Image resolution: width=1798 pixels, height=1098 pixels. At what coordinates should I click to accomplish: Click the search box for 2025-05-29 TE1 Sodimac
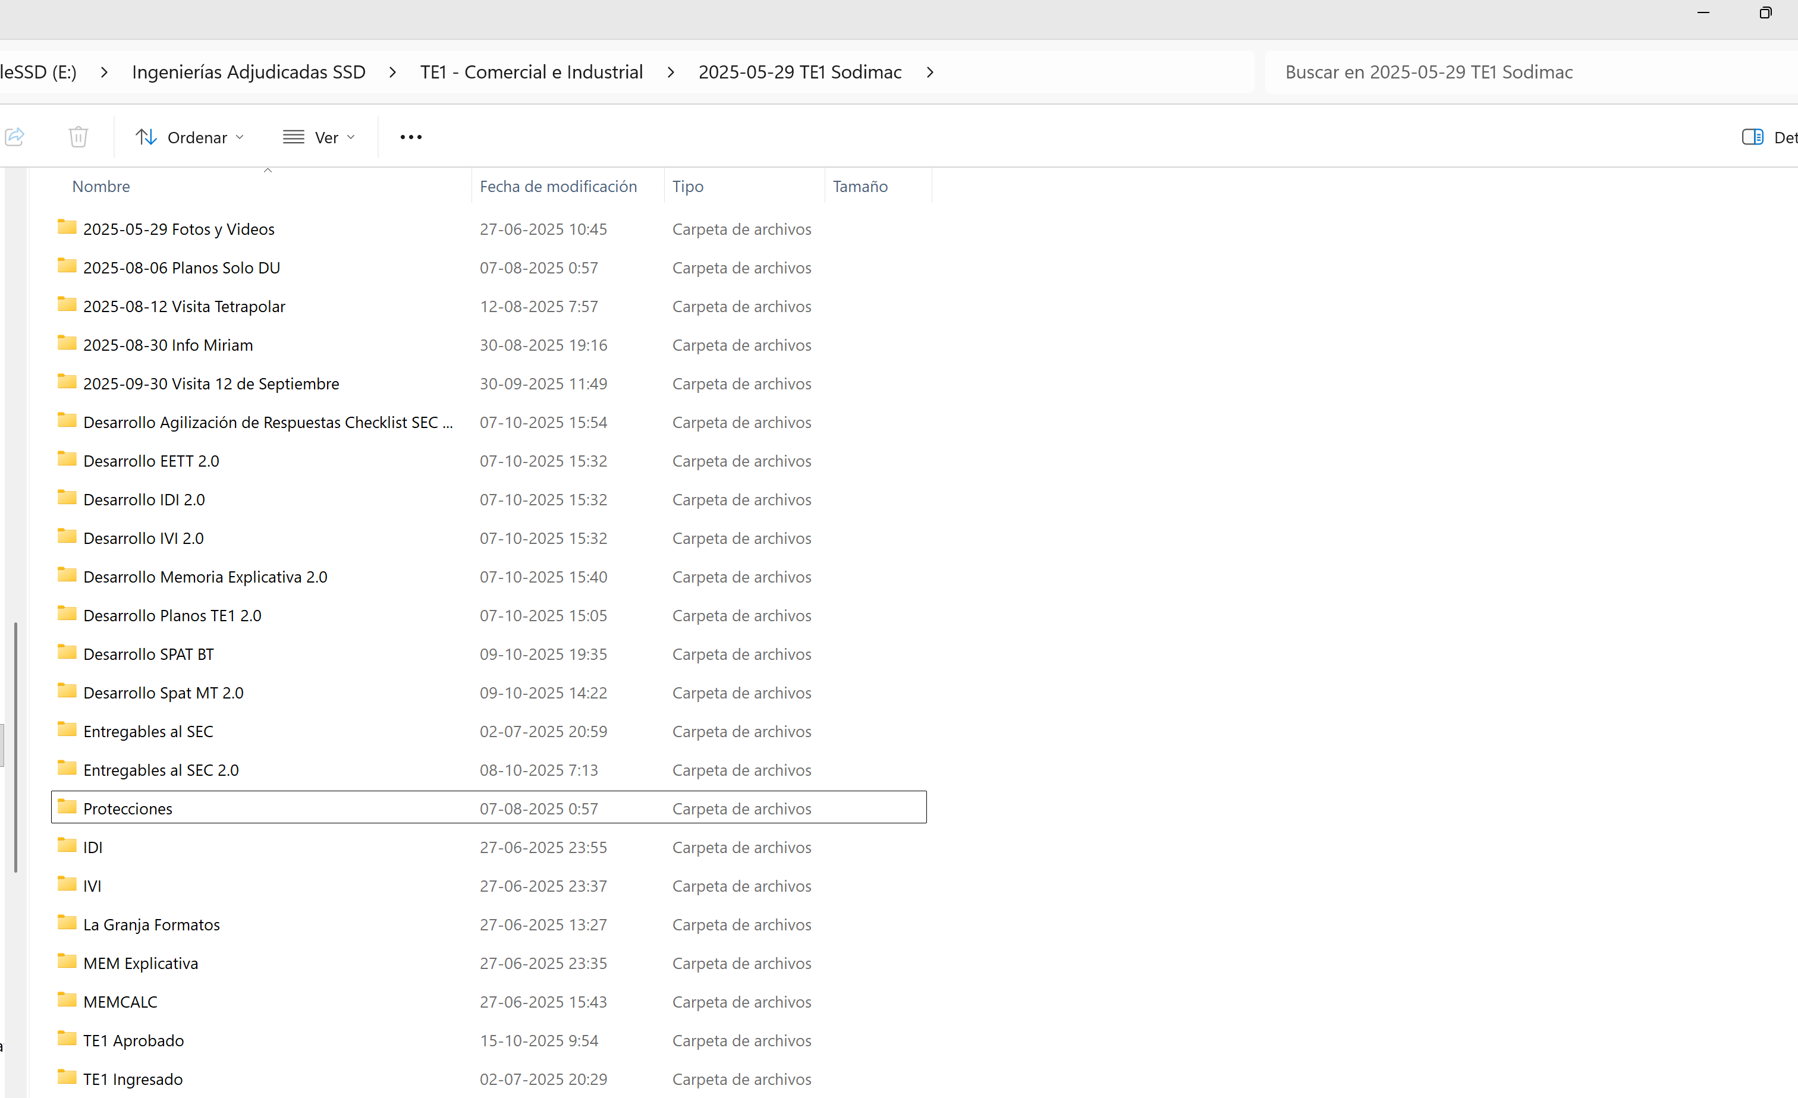(1531, 72)
